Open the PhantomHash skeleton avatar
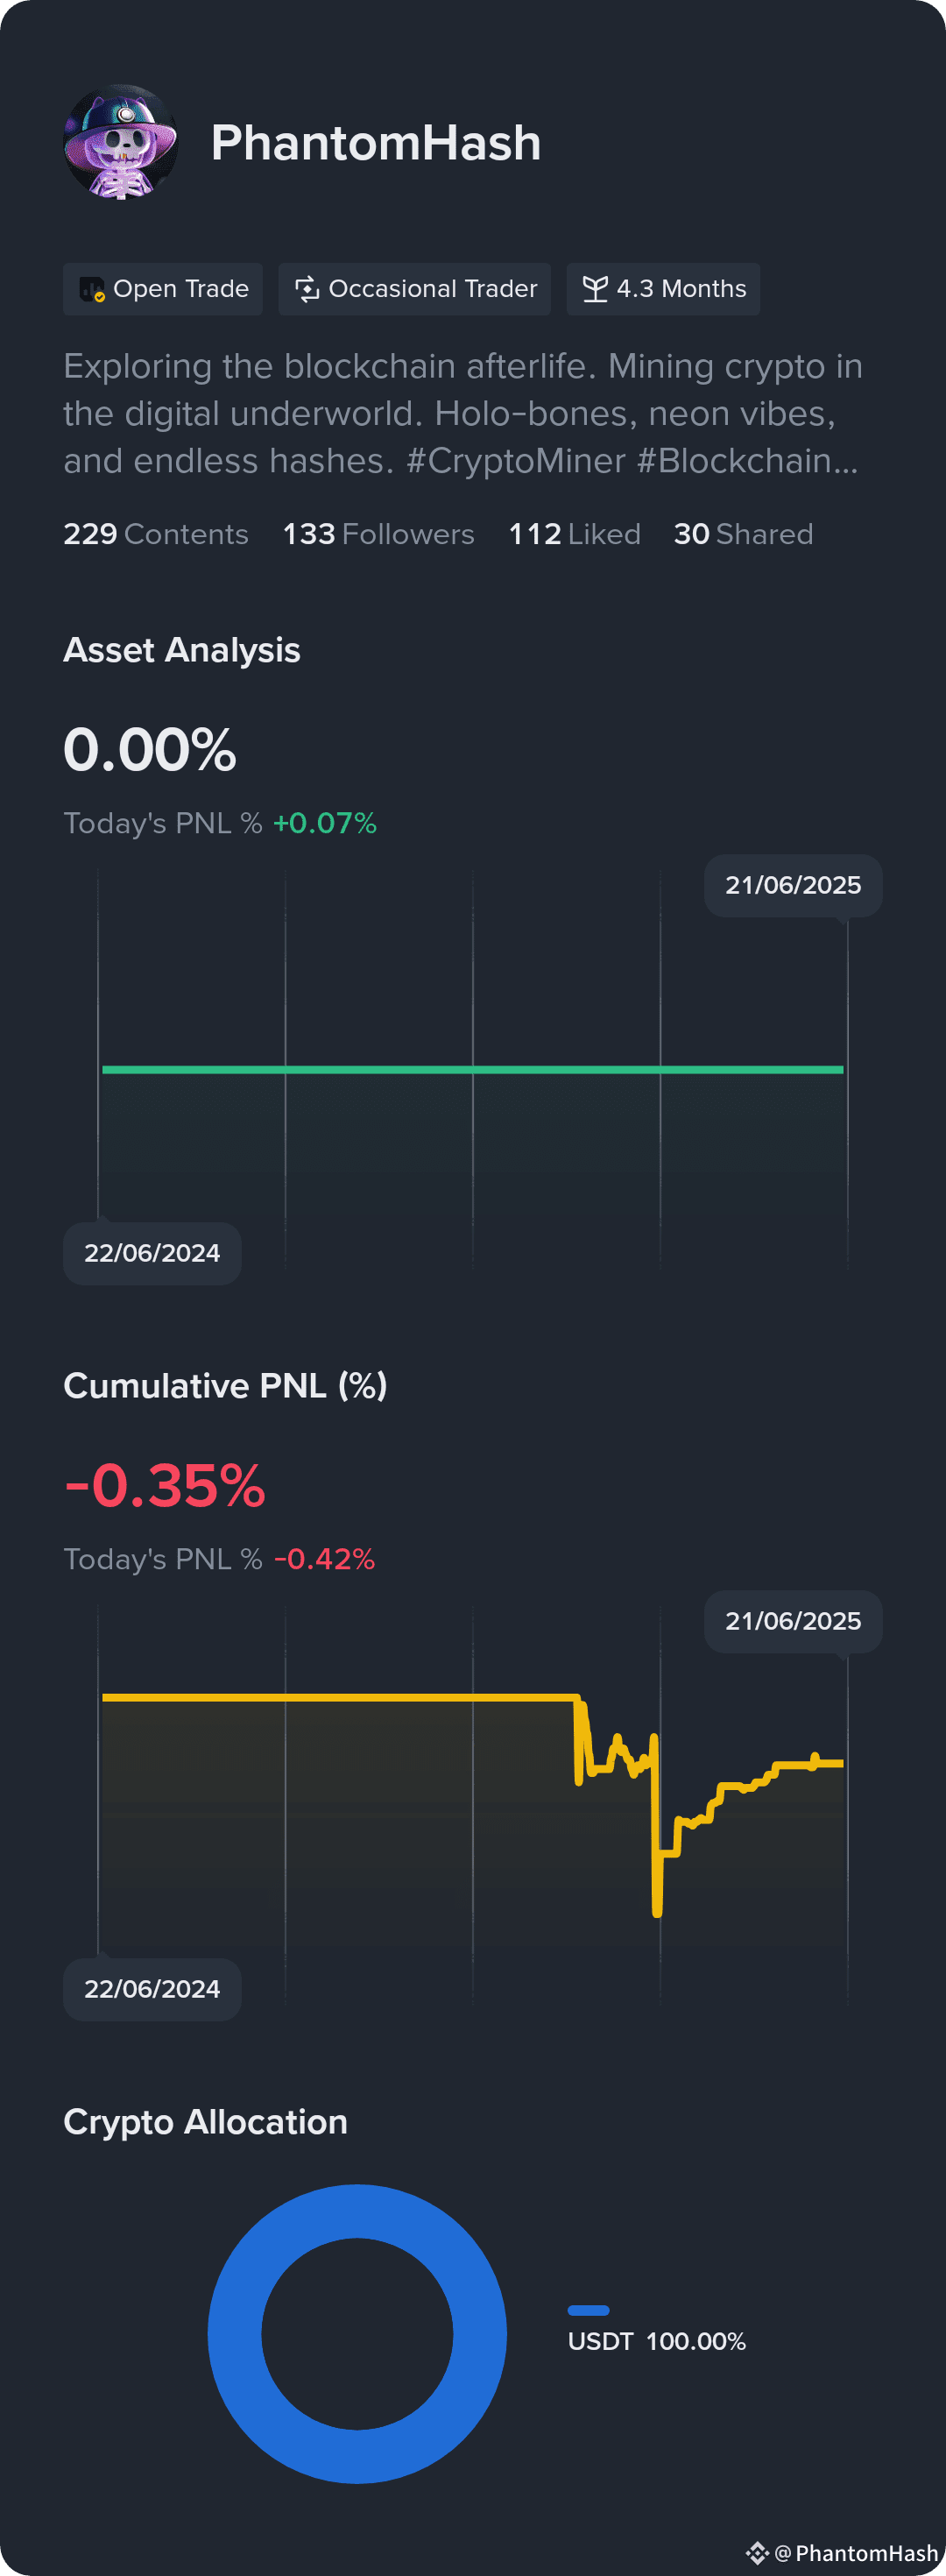The height and width of the screenshot is (2576, 946). [x=121, y=142]
